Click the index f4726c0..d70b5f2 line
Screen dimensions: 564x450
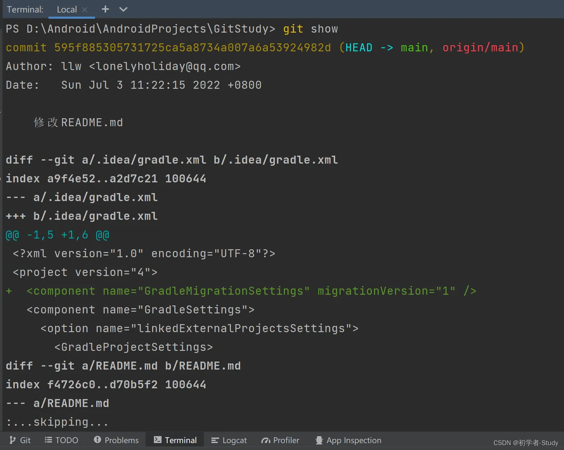click(106, 385)
